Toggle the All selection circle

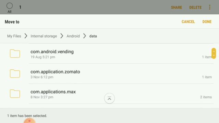10,6
